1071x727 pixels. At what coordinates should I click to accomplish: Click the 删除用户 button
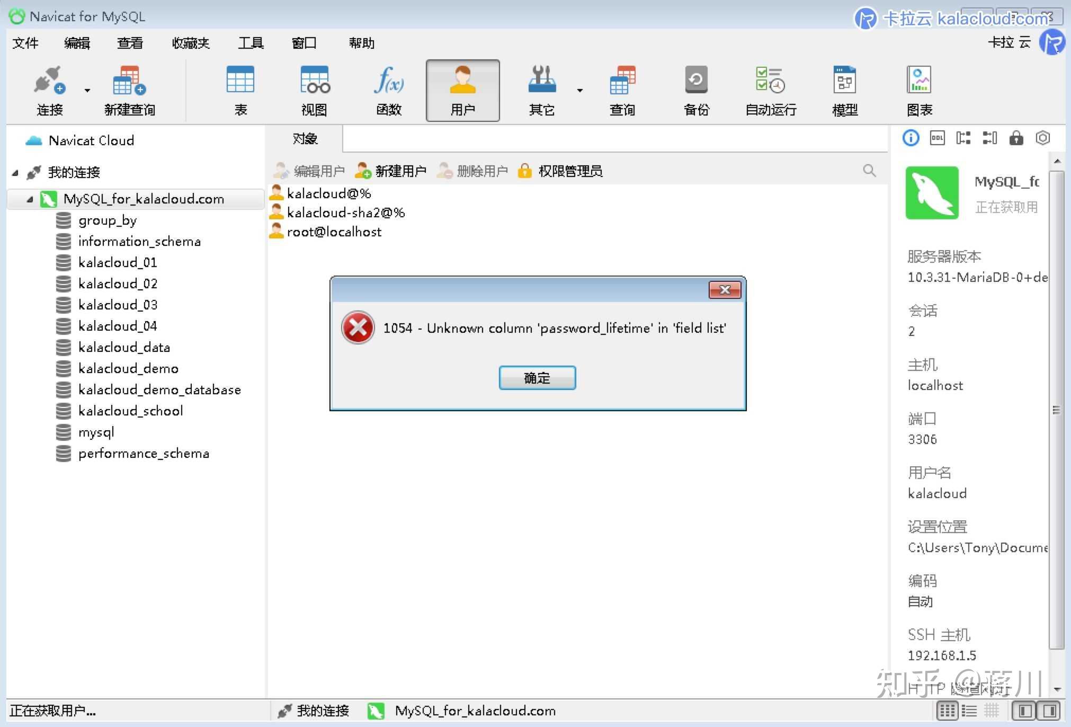(x=472, y=171)
